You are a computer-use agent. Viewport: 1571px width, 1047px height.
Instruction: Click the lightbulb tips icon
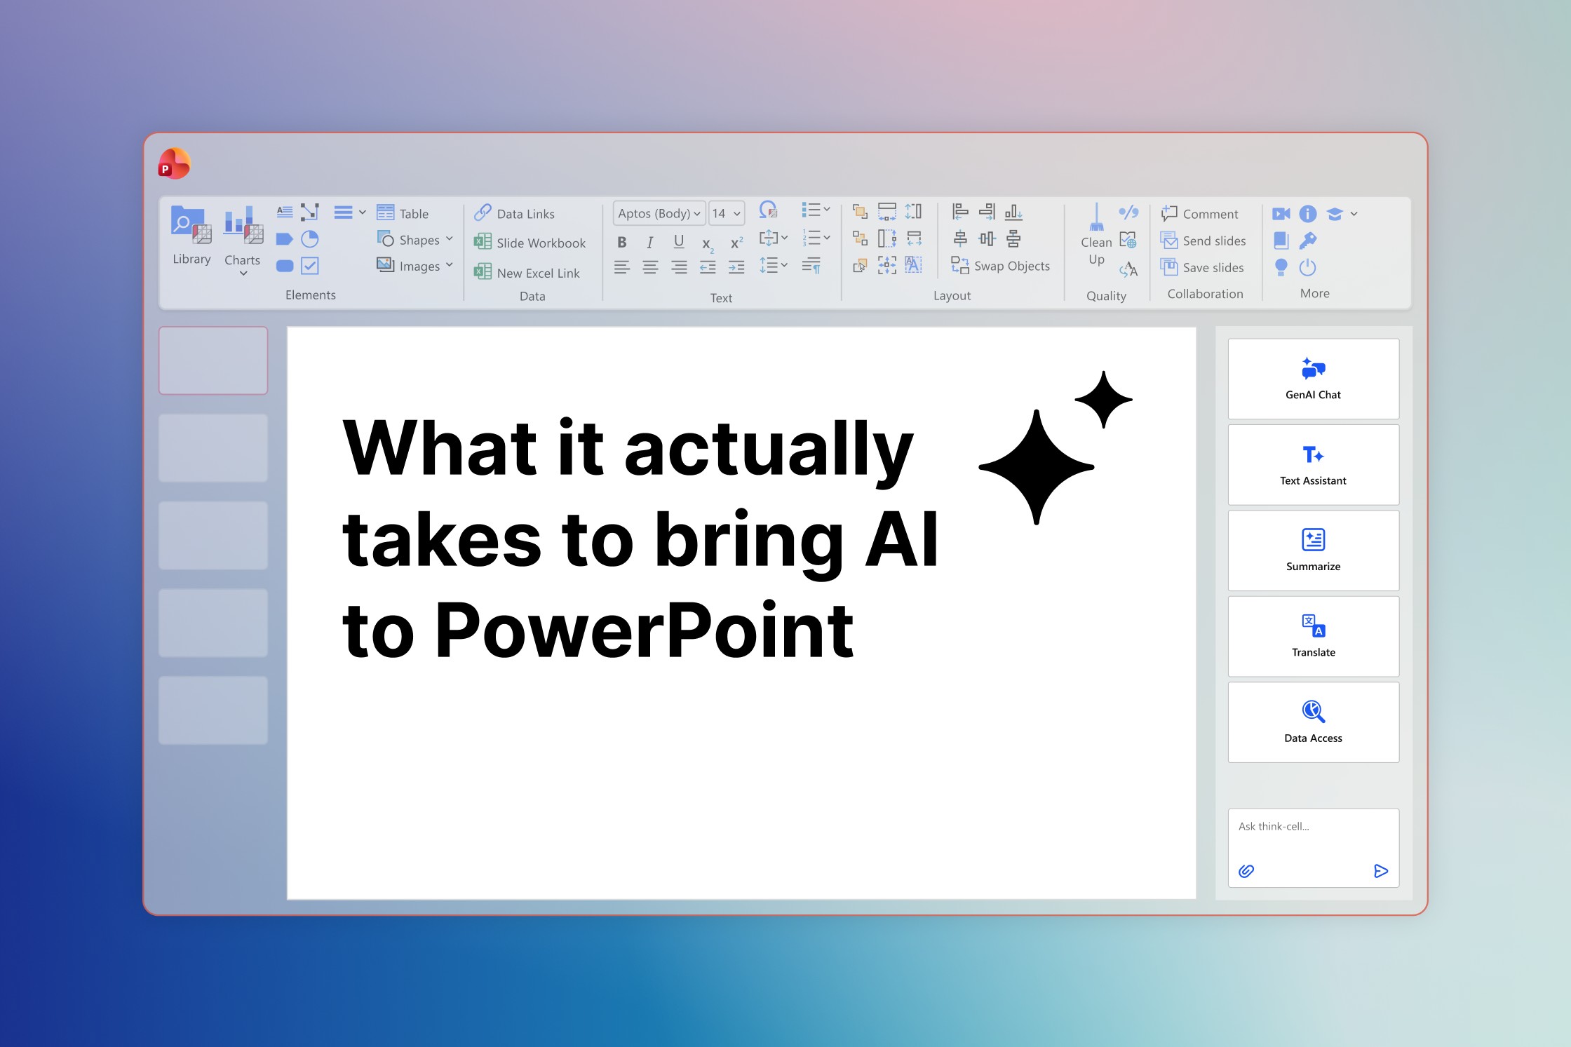point(1281,267)
